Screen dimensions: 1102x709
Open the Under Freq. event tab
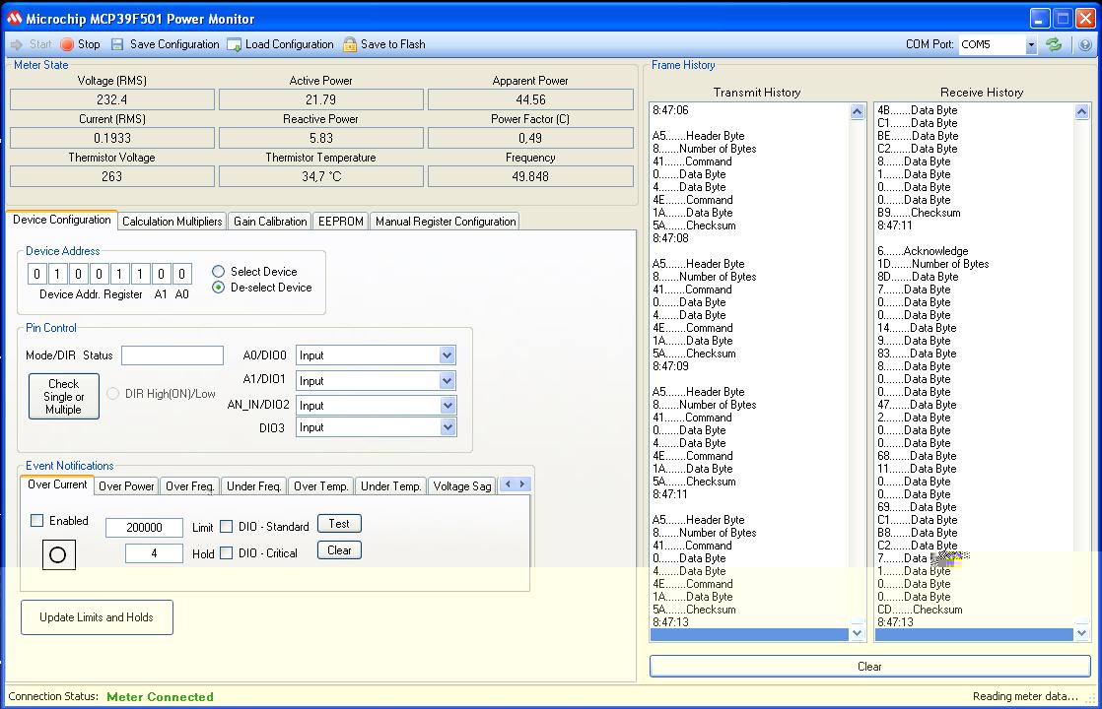pyautogui.click(x=253, y=485)
